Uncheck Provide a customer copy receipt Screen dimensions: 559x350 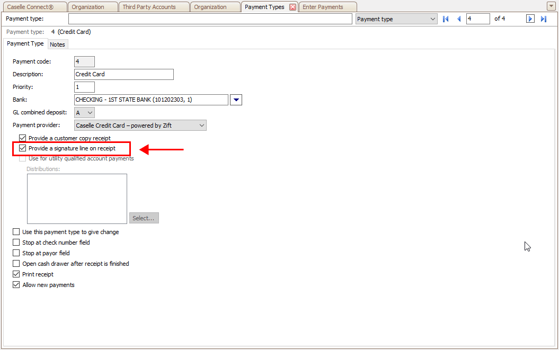click(23, 138)
